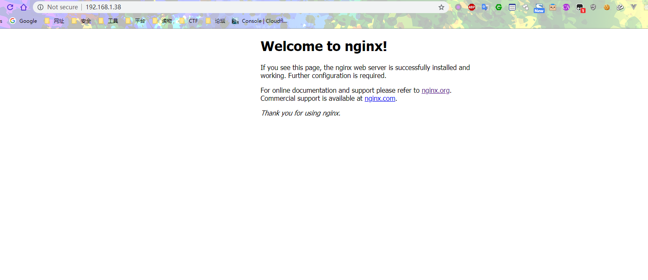
Task: Click the address bar showing 192.168.1.38
Action: (240, 7)
